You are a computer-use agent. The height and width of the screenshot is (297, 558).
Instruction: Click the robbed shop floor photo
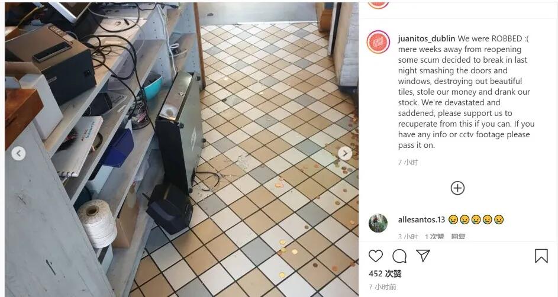[182, 150]
